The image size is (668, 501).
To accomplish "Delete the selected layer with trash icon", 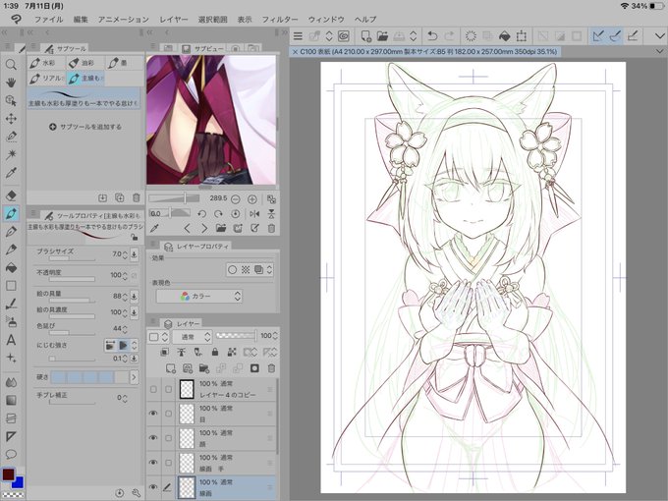I will pos(271,368).
